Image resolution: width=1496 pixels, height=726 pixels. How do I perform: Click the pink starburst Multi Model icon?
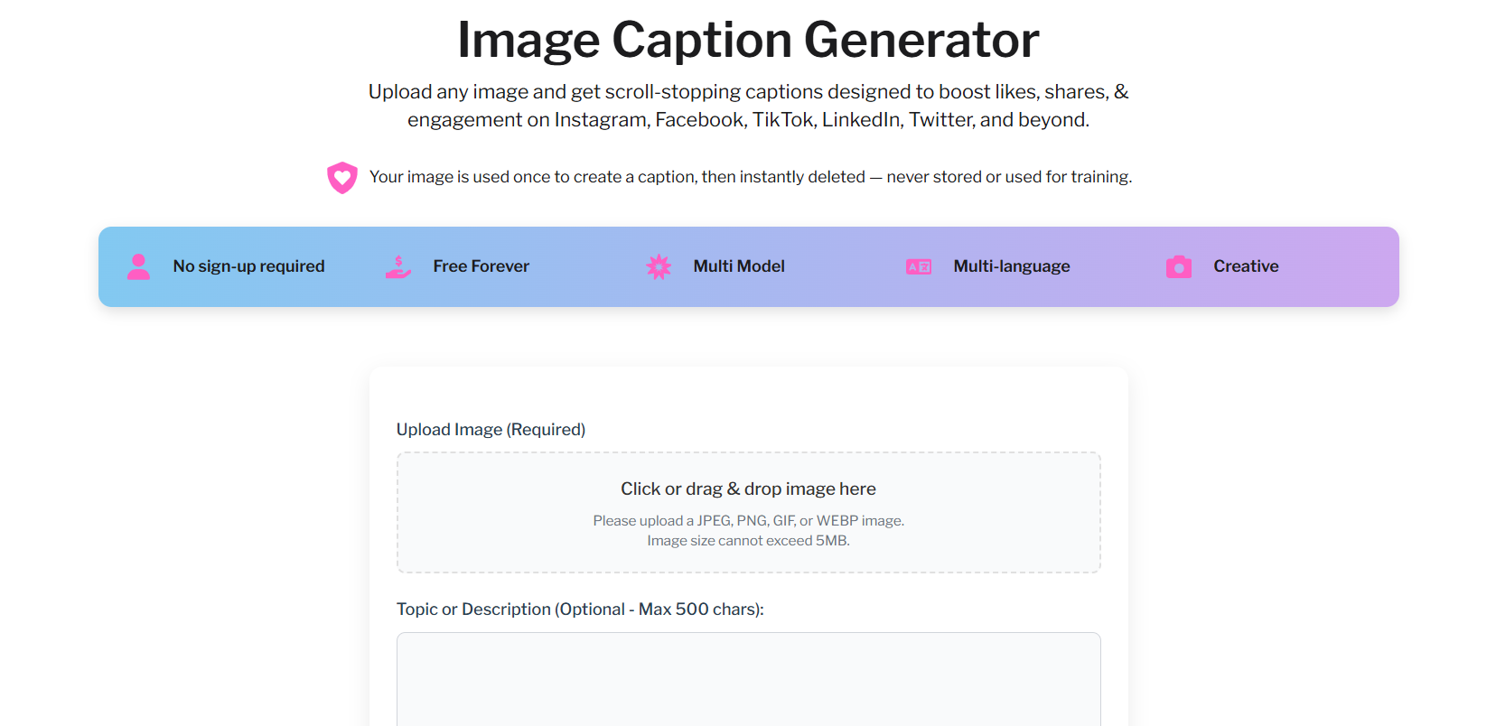click(x=659, y=266)
